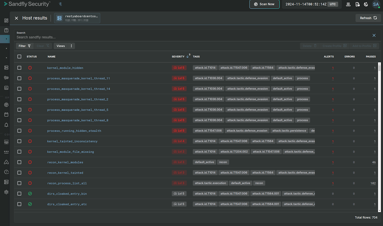383x226 pixels.
Task: Check the checkbox next to kernel_module_hidden
Action: 19,67
